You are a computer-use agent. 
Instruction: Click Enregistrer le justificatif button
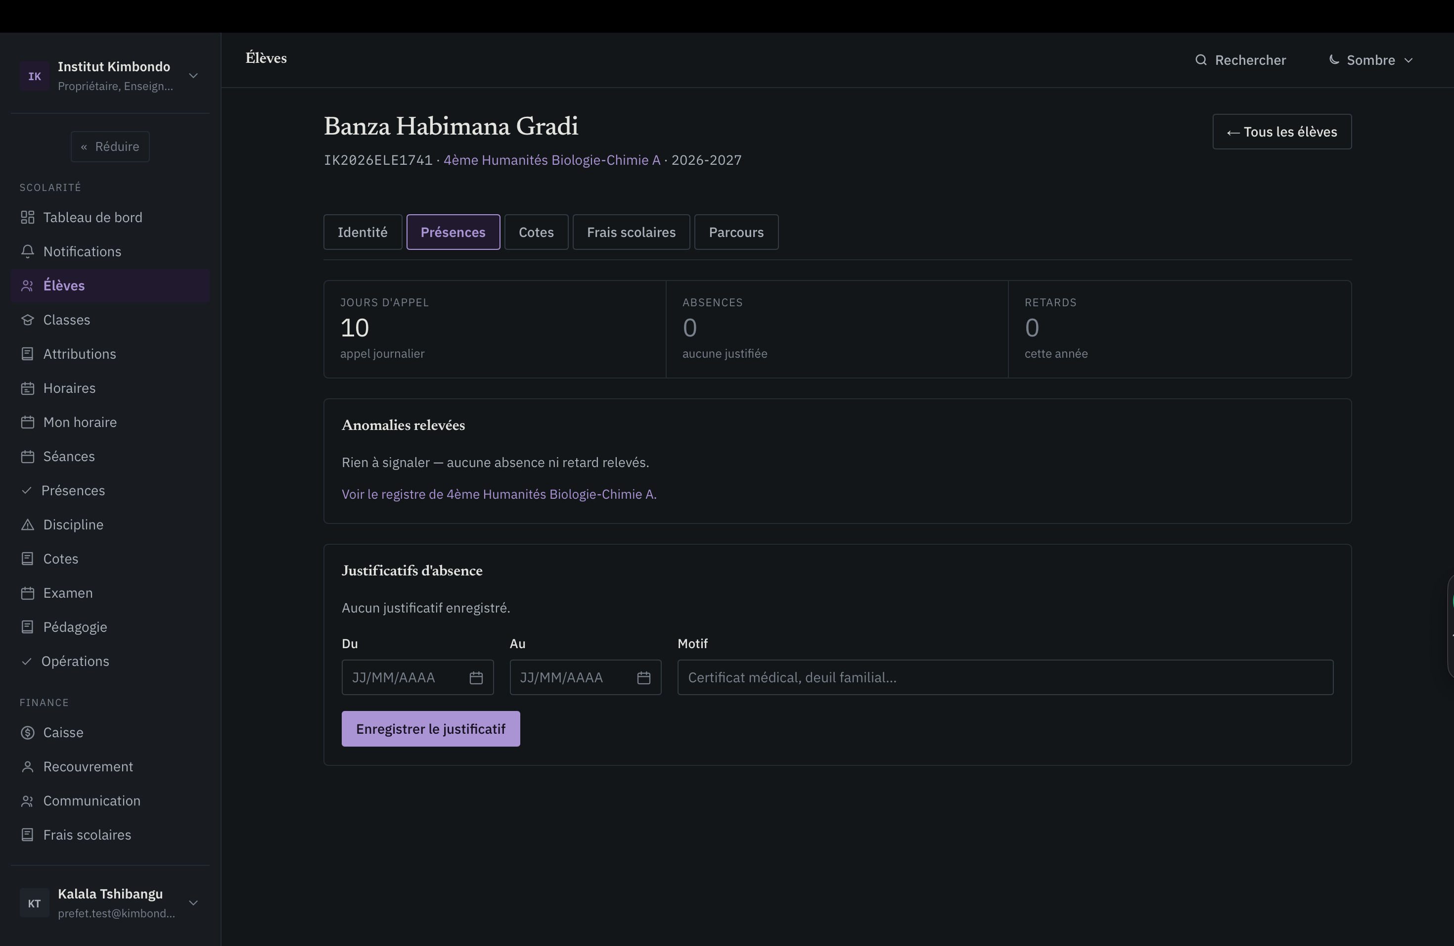(431, 729)
